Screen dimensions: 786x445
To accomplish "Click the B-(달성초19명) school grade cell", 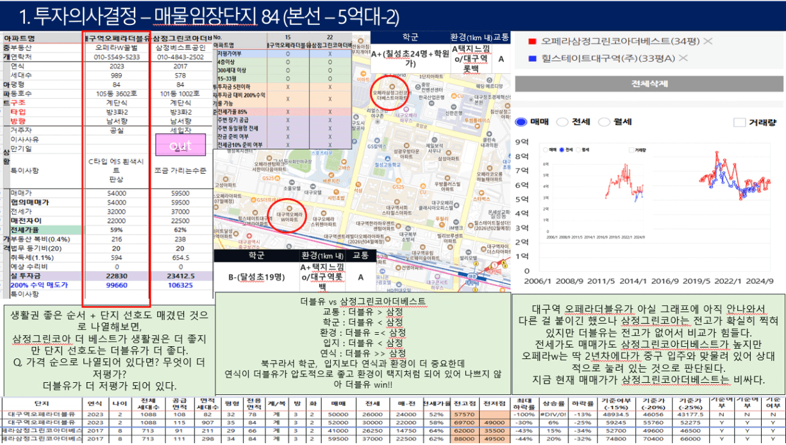I will point(256,277).
